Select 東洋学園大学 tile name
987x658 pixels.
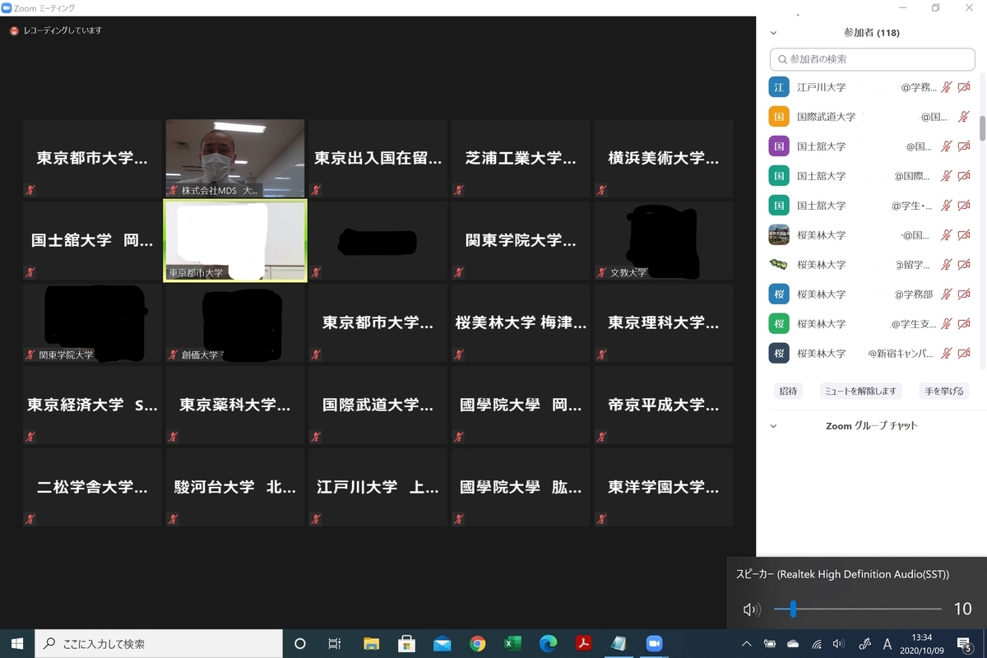pos(664,488)
